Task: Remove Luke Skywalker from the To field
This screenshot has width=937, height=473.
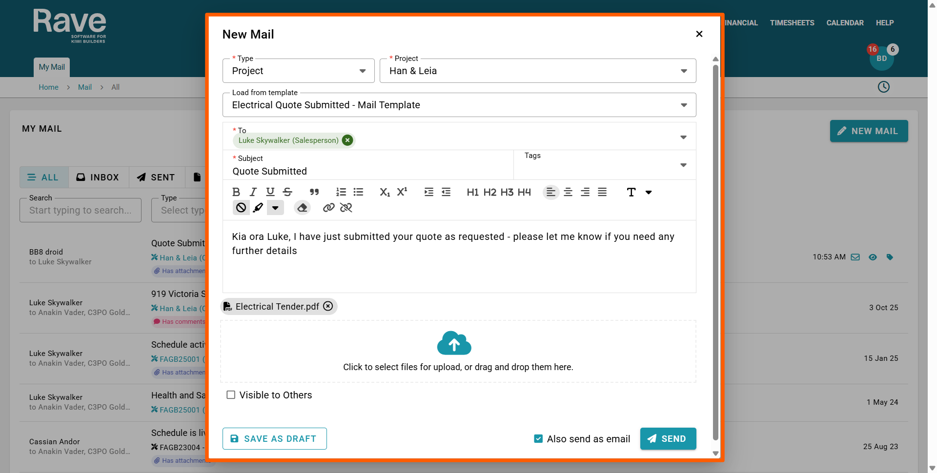Action: 347,140
